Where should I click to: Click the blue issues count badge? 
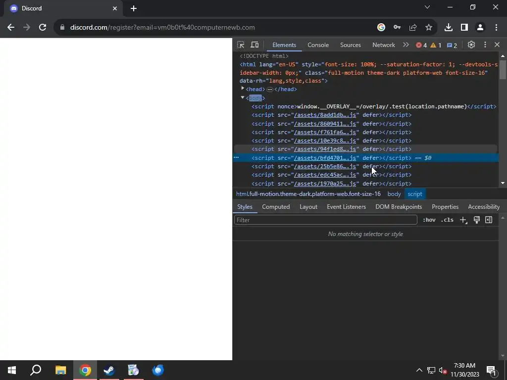[452, 45]
